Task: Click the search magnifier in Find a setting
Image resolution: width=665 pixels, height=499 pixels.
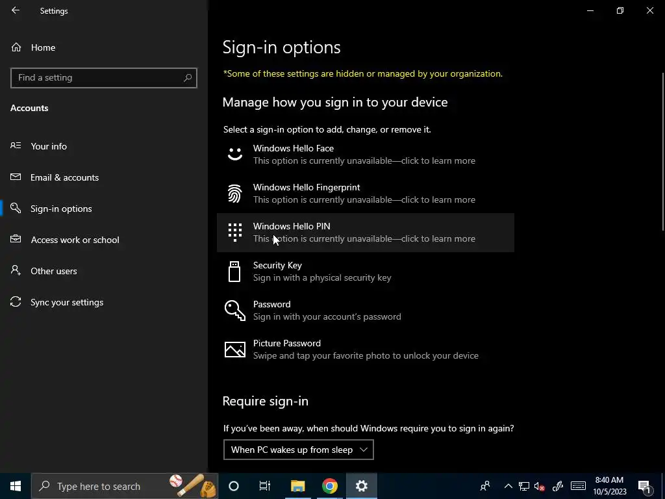Action: 188,78
